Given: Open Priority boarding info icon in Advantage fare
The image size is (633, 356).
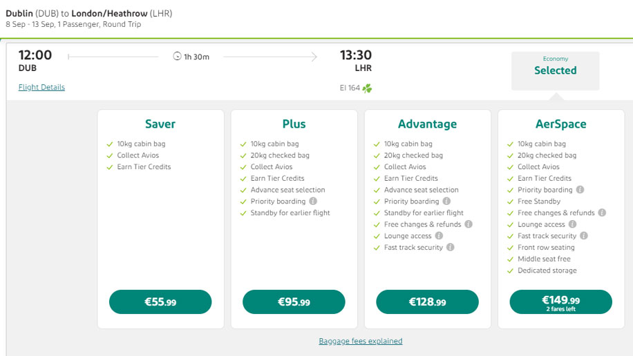Looking at the screenshot, I should point(446,201).
